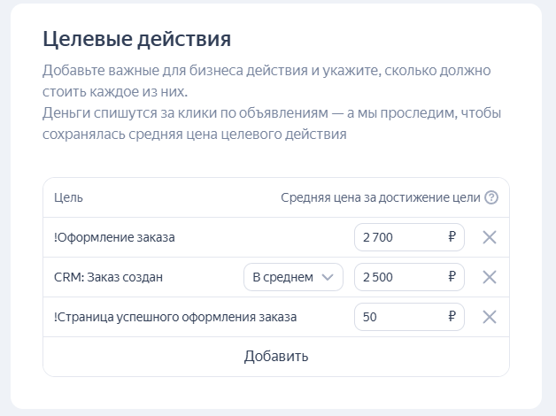Image resolution: width=556 pixels, height=416 pixels.
Task: Focus price field showing 50
Action: (398, 317)
